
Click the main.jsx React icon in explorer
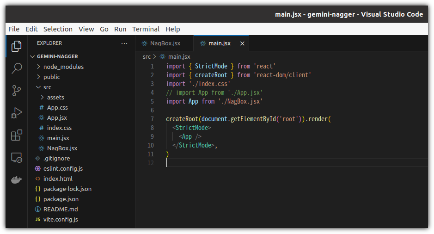tap(41, 138)
